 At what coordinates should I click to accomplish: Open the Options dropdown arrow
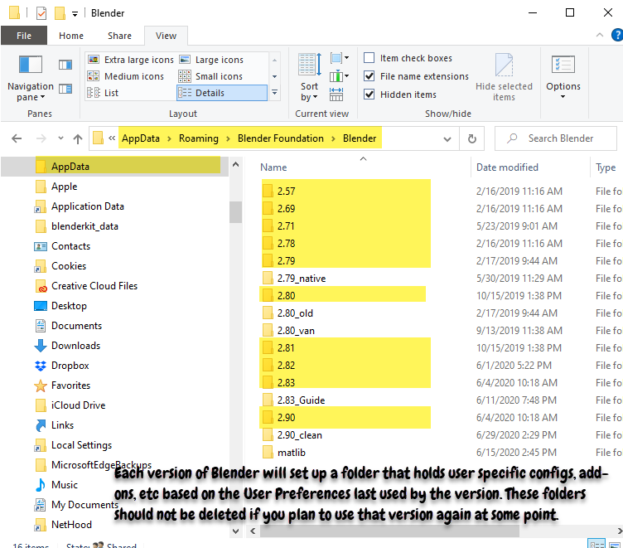tap(563, 97)
